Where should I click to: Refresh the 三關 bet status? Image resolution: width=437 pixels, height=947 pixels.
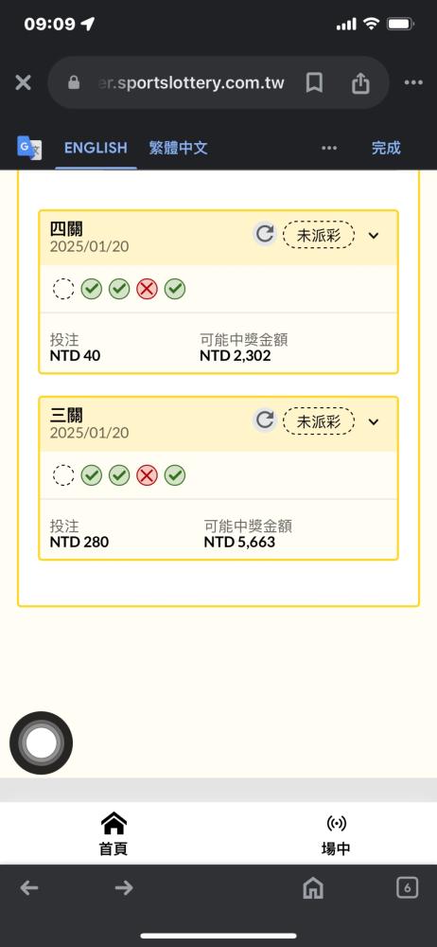click(x=264, y=420)
